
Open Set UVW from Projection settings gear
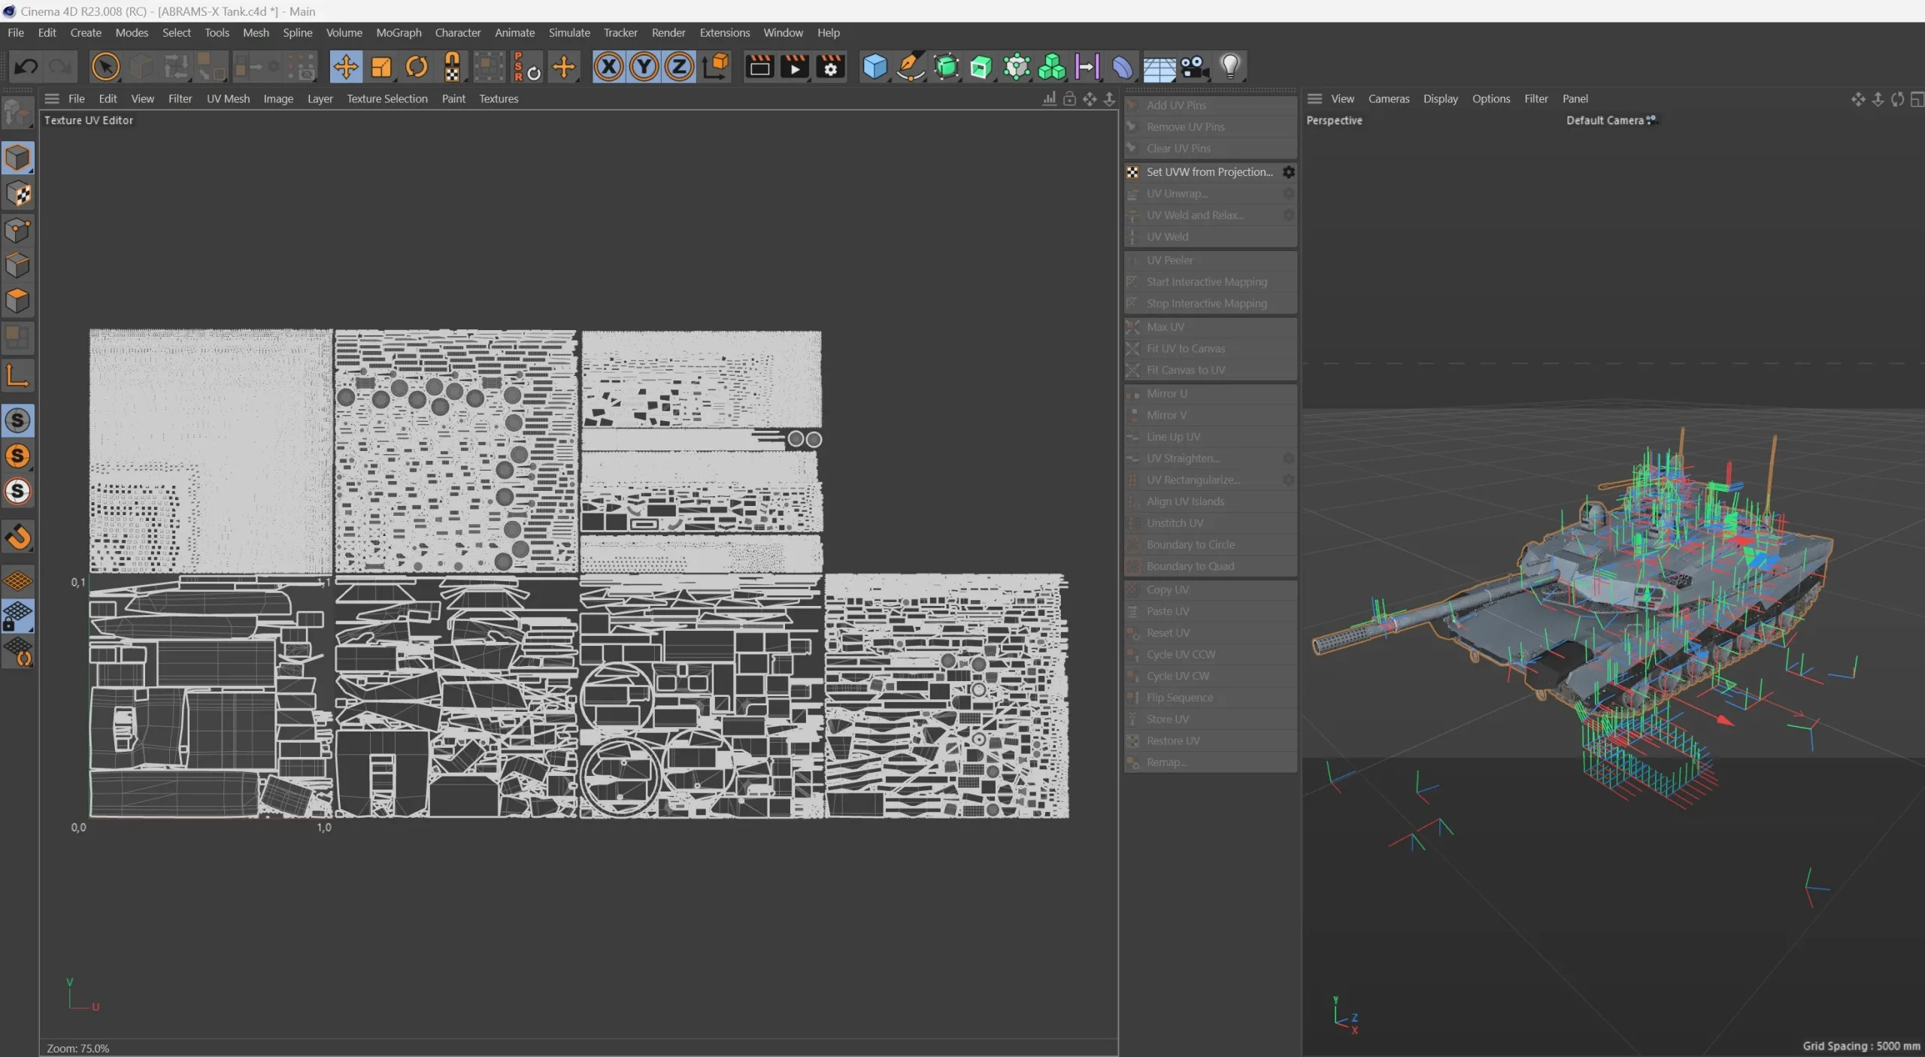point(1288,172)
